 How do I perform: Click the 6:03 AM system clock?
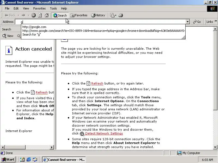click(207, 160)
